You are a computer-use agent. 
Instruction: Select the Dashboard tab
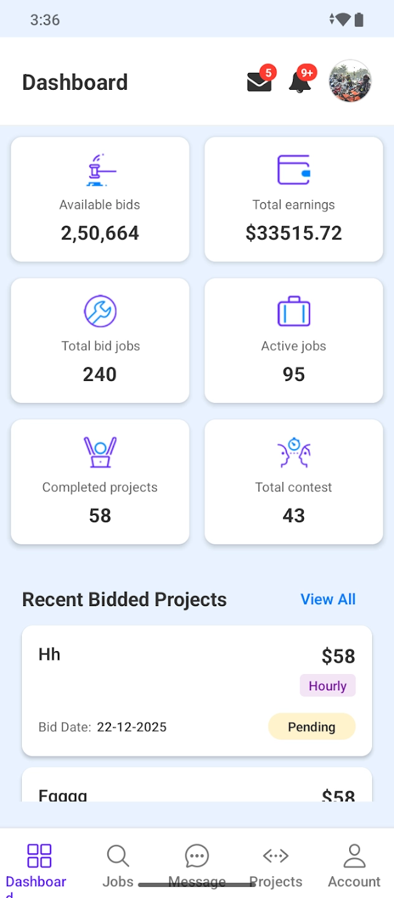point(39,866)
